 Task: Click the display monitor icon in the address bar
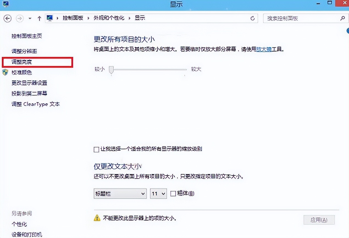(50, 18)
